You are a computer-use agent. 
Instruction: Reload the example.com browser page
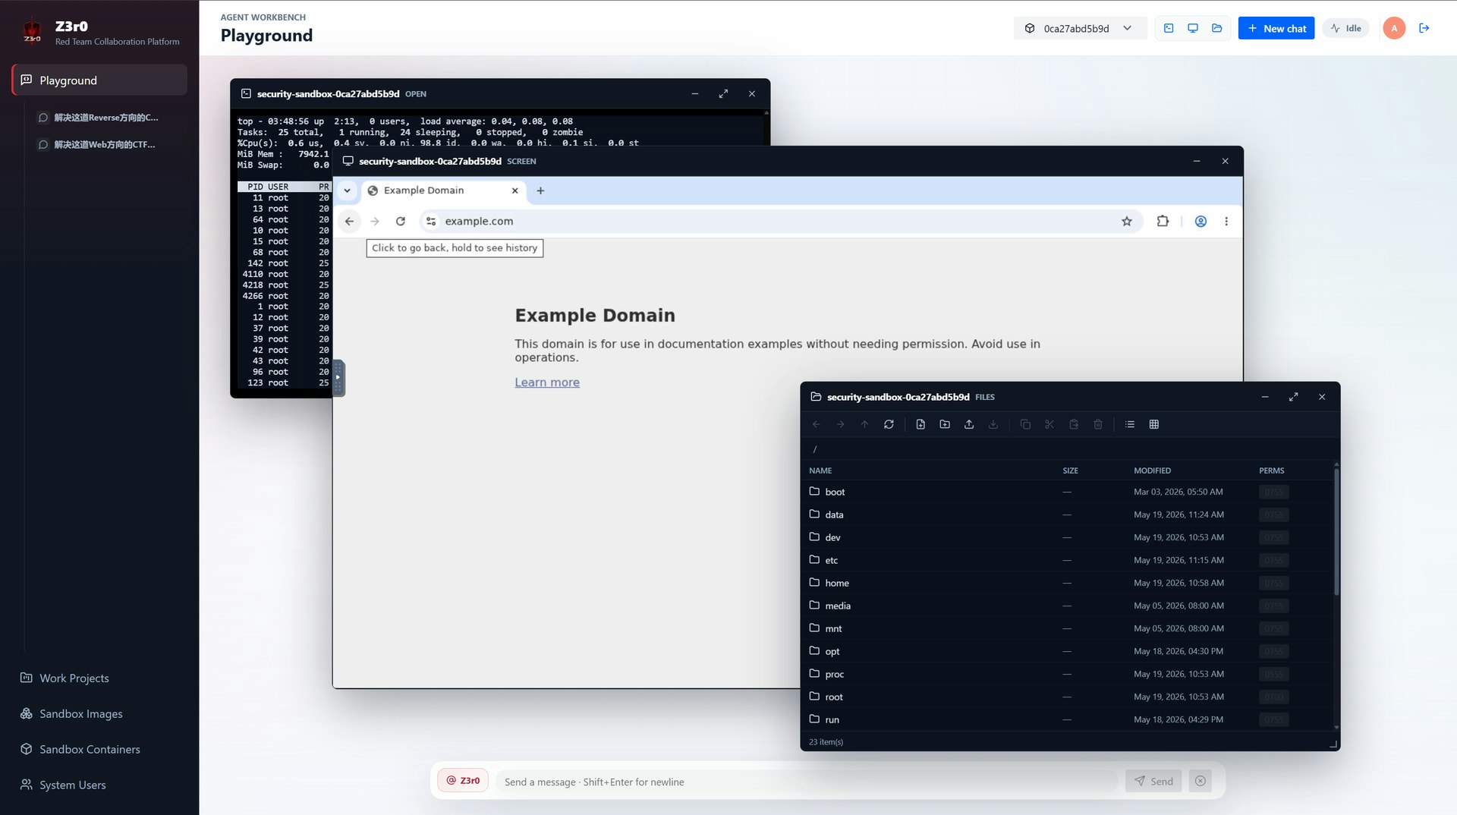coord(401,222)
